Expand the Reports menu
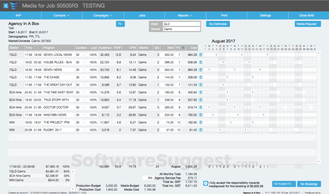 click(185, 15)
